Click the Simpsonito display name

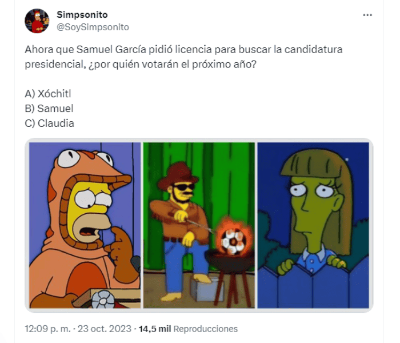click(x=82, y=15)
